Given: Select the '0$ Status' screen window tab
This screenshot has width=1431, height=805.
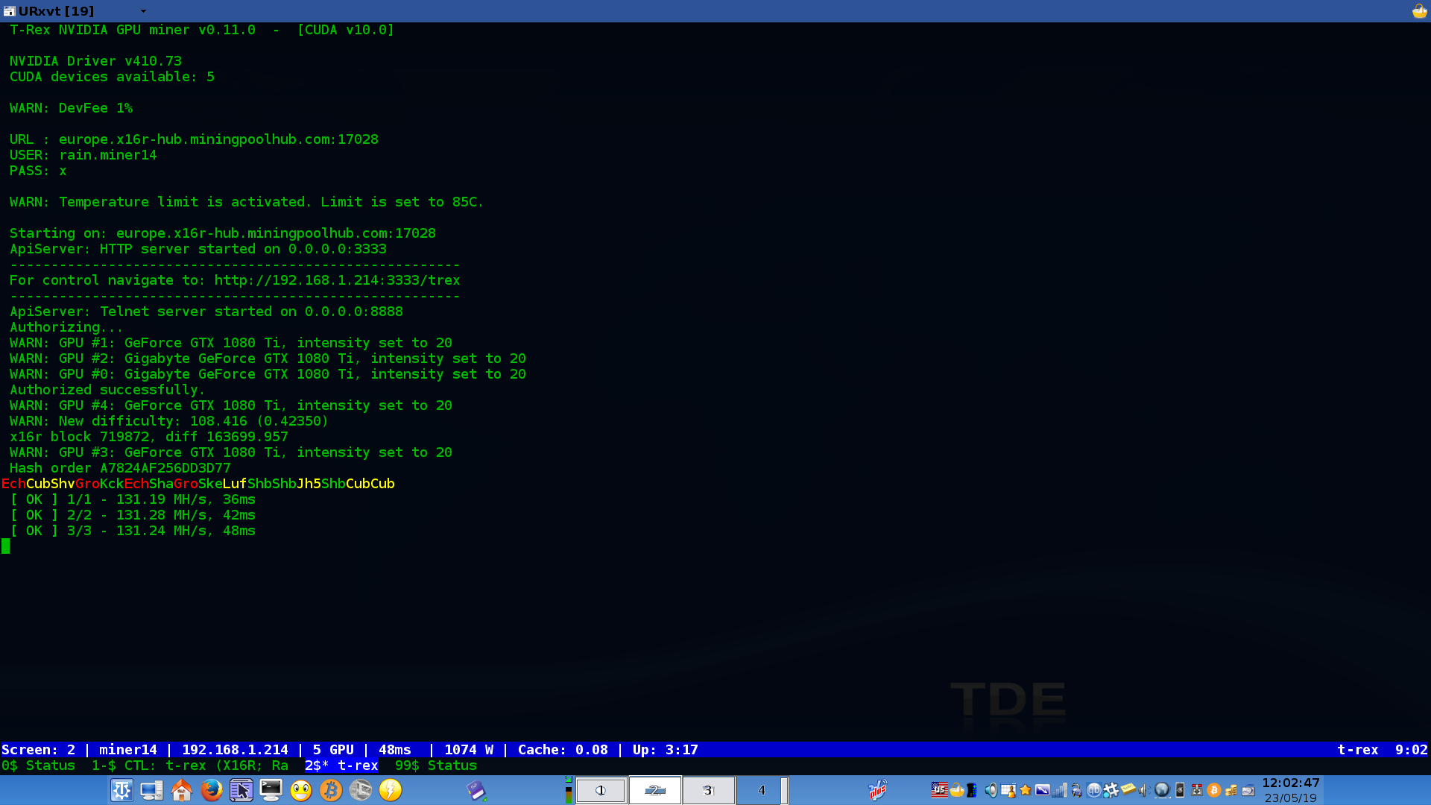Looking at the screenshot, I should 38,765.
